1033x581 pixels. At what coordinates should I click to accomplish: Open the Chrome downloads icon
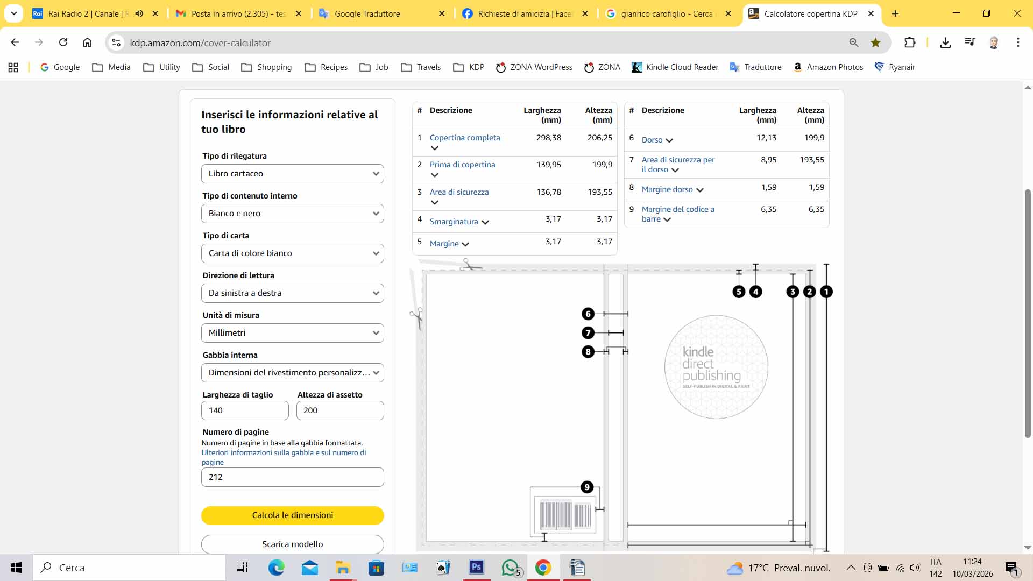pyautogui.click(x=945, y=42)
